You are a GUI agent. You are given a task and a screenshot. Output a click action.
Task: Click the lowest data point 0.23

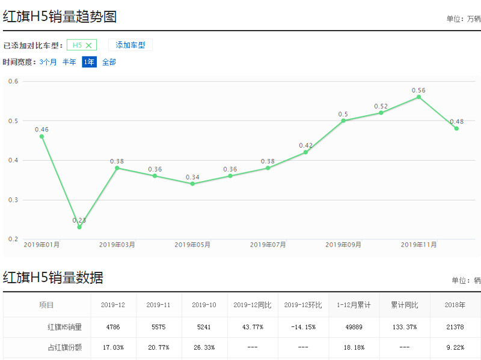coord(79,227)
